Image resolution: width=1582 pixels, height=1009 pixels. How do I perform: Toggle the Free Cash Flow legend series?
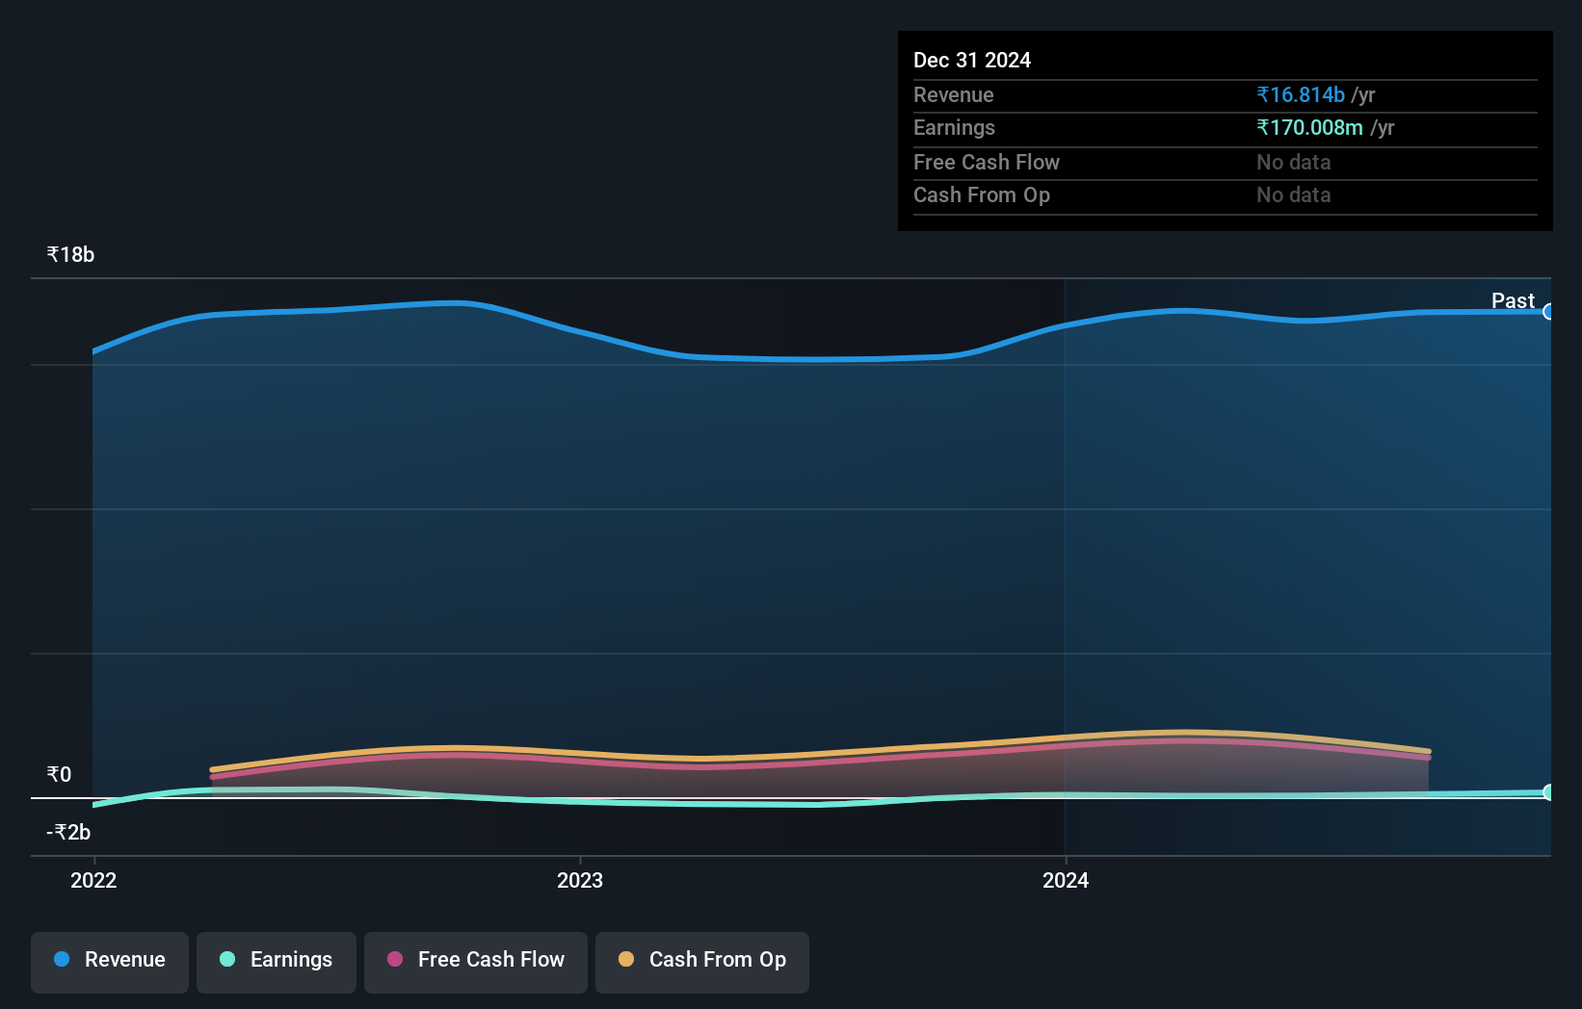[476, 962]
